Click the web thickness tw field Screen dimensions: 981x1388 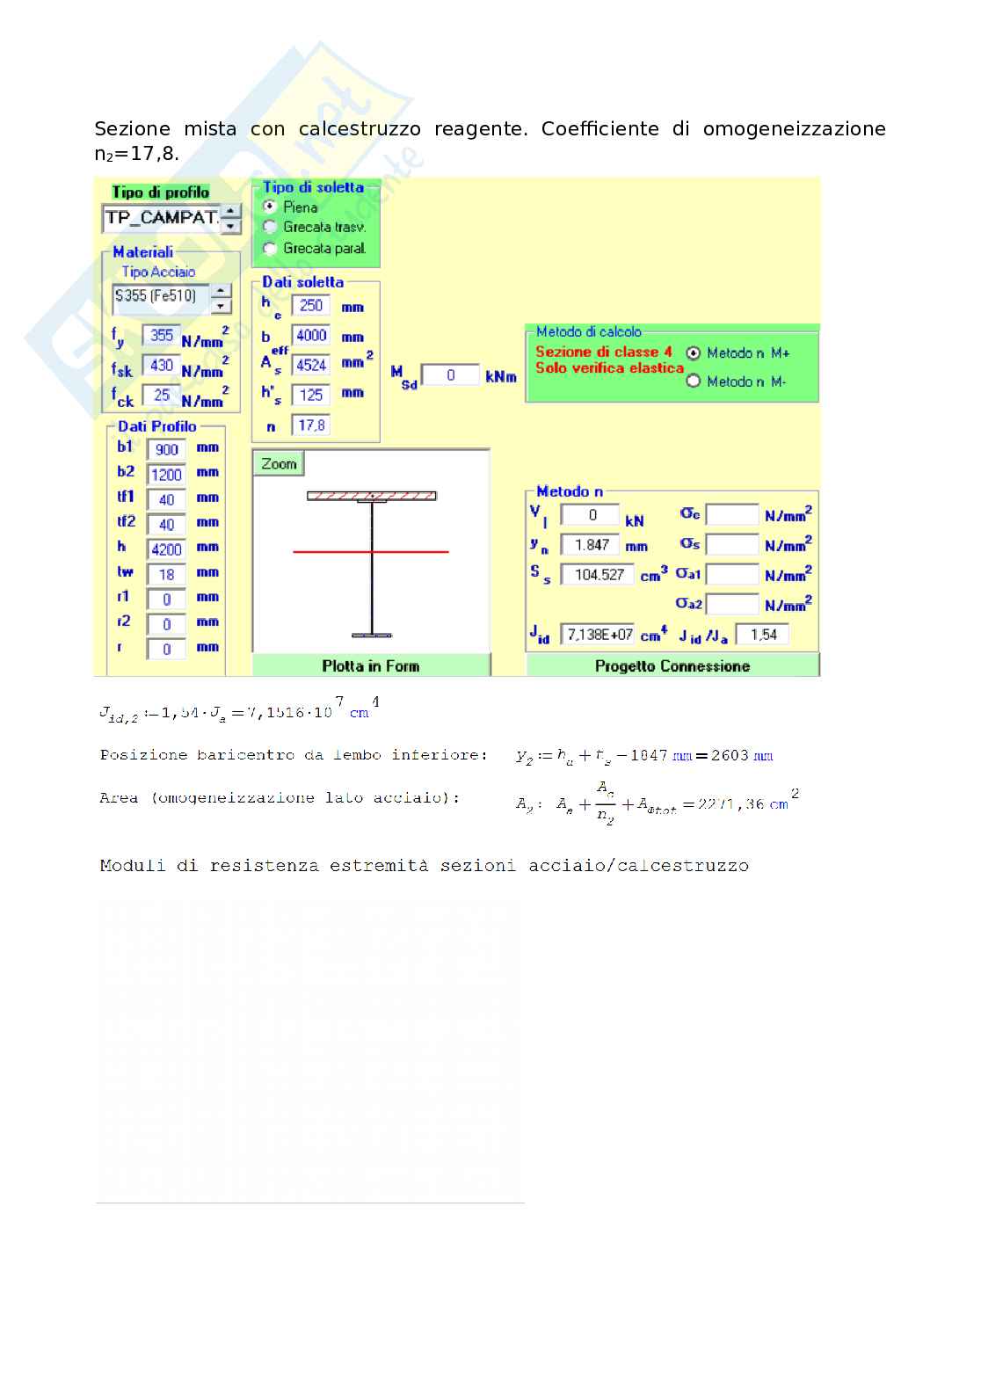(166, 575)
